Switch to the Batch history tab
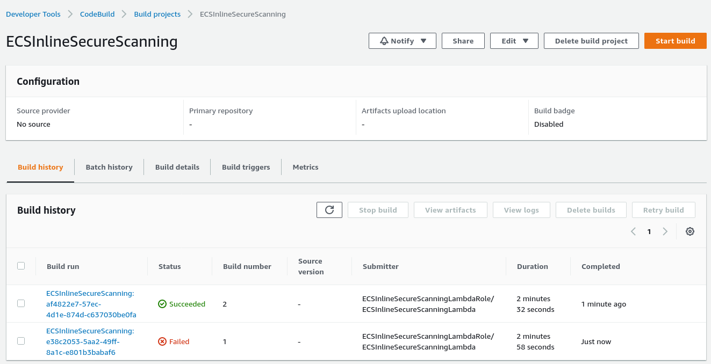The width and height of the screenshot is (711, 364). coord(109,167)
